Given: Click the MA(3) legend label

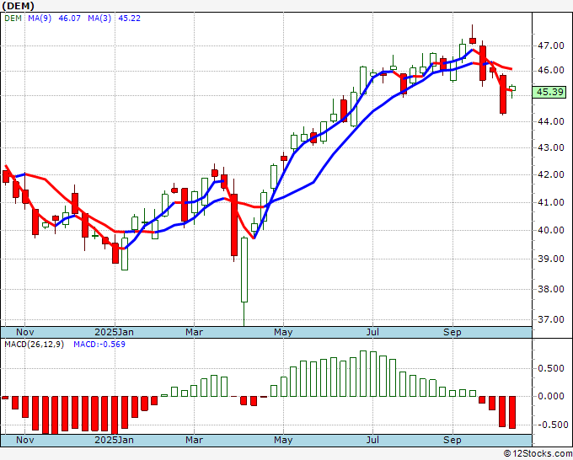Looking at the screenshot, I should coord(99,19).
